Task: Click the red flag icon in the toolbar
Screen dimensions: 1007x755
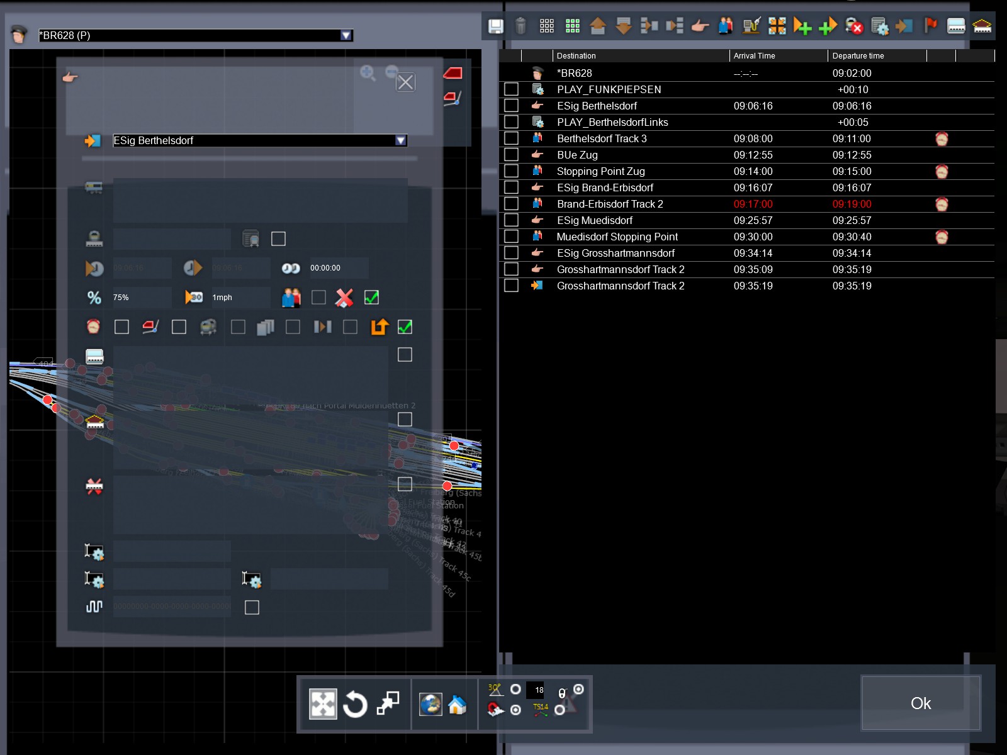Action: 931,25
